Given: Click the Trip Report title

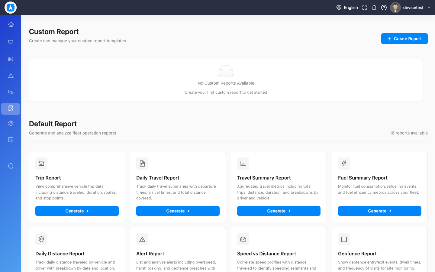Looking at the screenshot, I should click(x=48, y=178).
